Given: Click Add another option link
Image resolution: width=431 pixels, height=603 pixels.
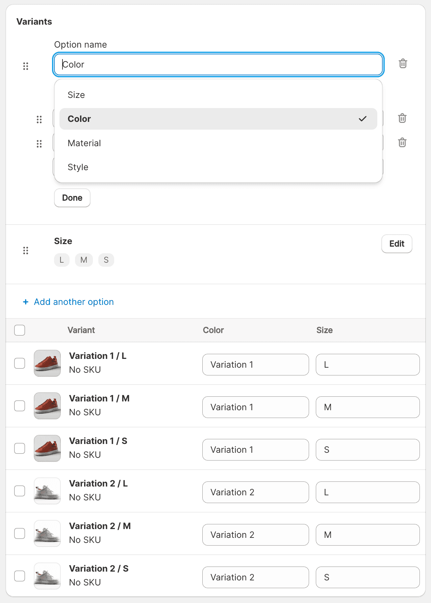Looking at the screenshot, I should pos(74,302).
